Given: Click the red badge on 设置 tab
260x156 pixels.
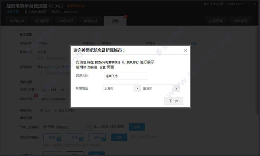Looking at the screenshot, I should (126, 16).
